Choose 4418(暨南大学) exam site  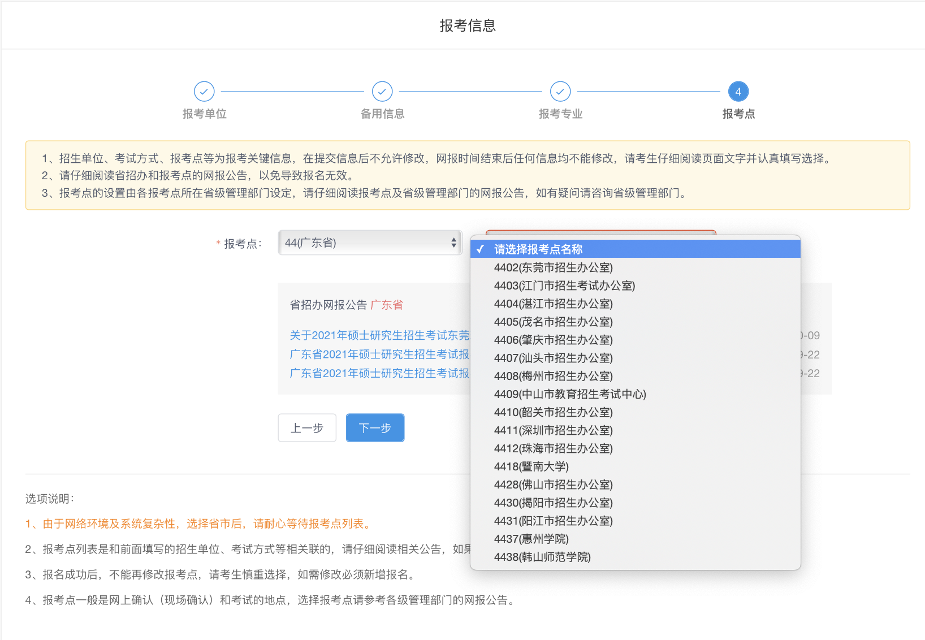(x=531, y=466)
